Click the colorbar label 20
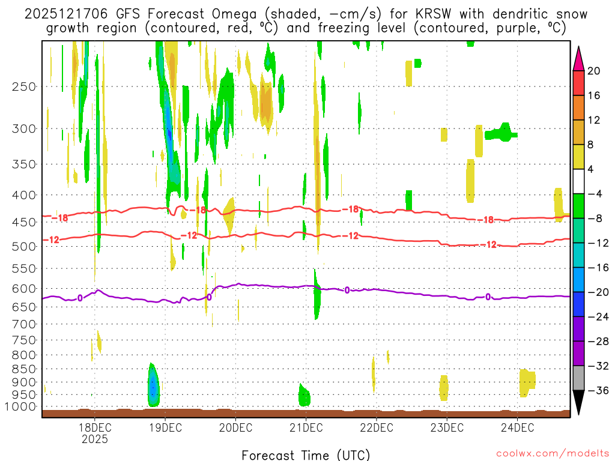The image size is (615, 461). [x=594, y=71]
